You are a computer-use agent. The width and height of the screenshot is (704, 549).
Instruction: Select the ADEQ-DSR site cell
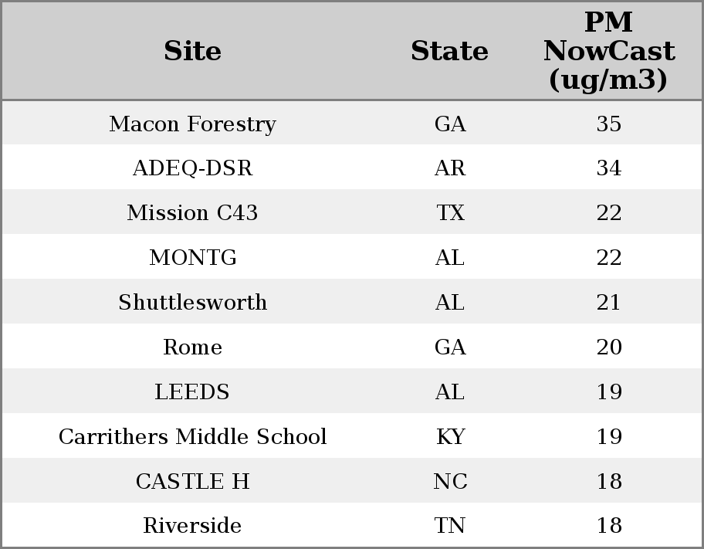(x=192, y=168)
